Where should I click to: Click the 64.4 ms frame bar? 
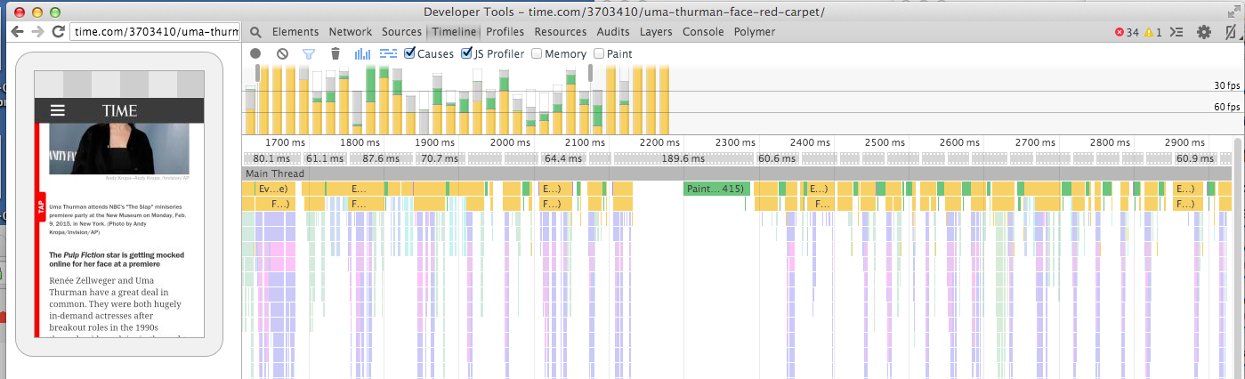562,158
